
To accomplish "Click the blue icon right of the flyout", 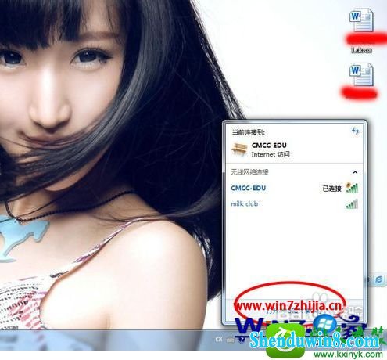I will point(379,279).
